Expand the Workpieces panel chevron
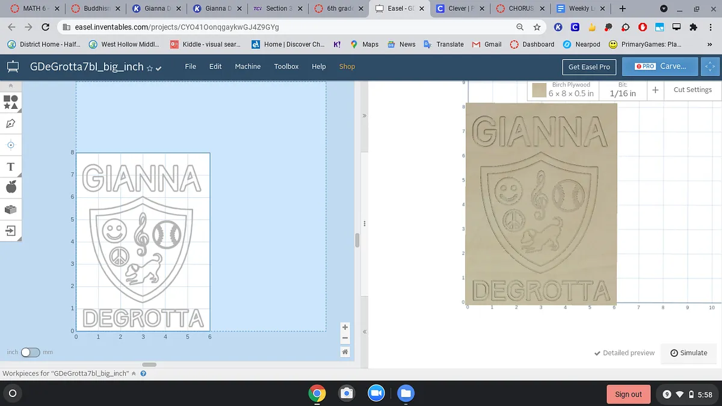 [x=135, y=374]
